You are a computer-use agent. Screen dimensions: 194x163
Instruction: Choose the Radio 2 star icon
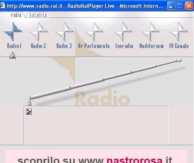tap(38, 31)
